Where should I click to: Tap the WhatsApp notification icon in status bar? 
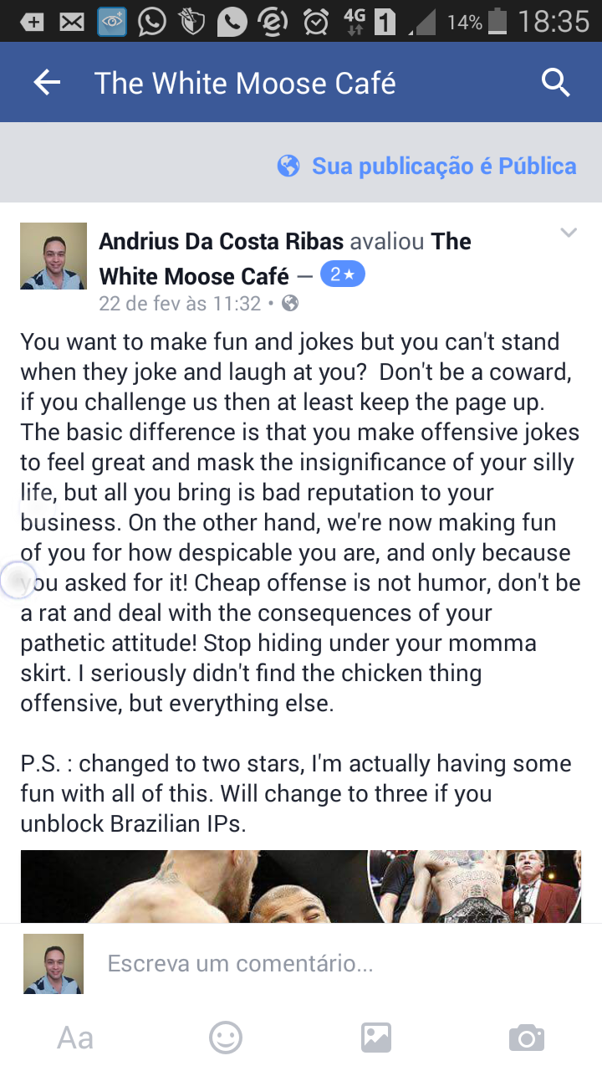coord(151,22)
